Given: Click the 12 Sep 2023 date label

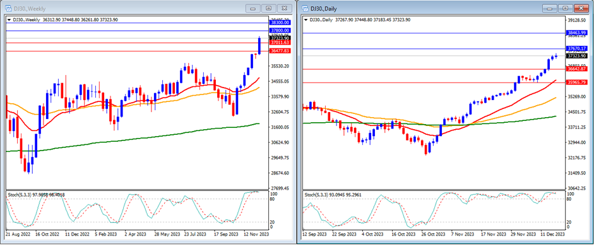Looking at the screenshot, I should pyautogui.click(x=314, y=234).
